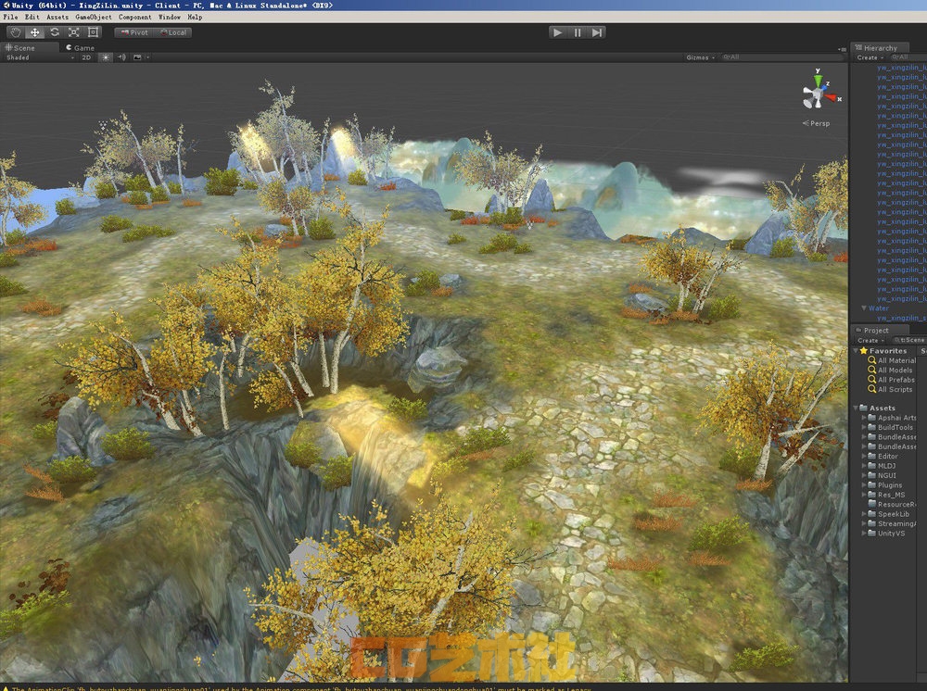This screenshot has height=691, width=927.
Task: Switch to the Game tab
Action: point(81,48)
